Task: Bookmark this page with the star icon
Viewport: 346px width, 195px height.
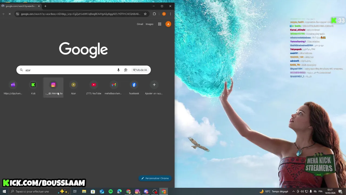Action: (145, 14)
